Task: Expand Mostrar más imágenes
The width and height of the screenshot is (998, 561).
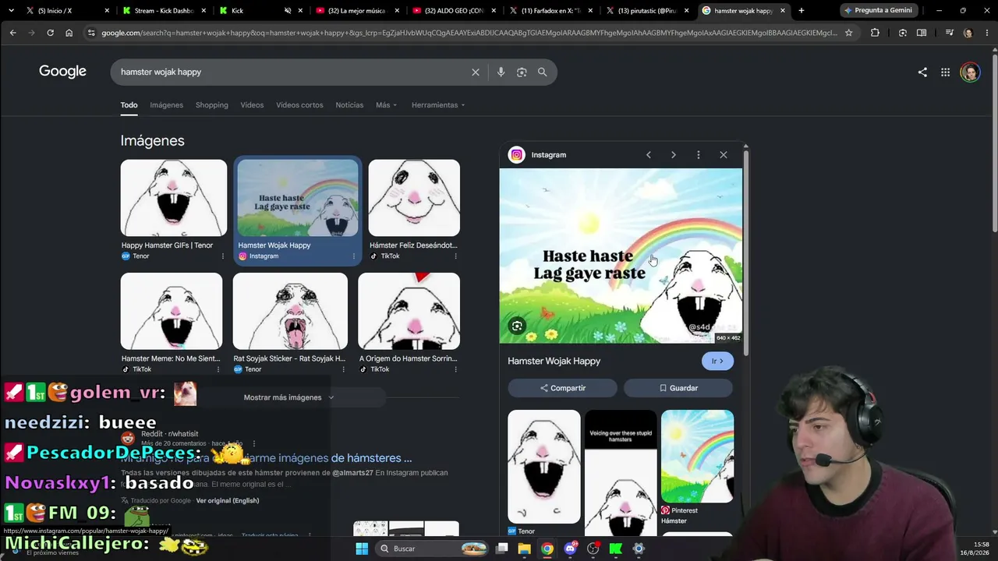Action: pos(288,397)
